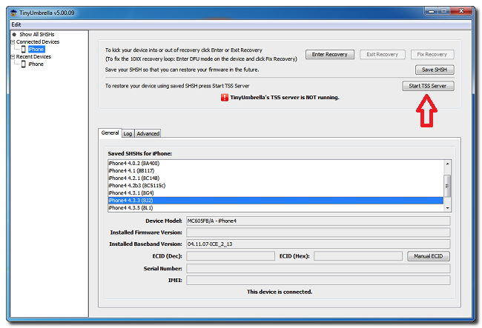The height and width of the screenshot is (328, 482).
Task: Click the Manual ECID button
Action: [x=428, y=256]
